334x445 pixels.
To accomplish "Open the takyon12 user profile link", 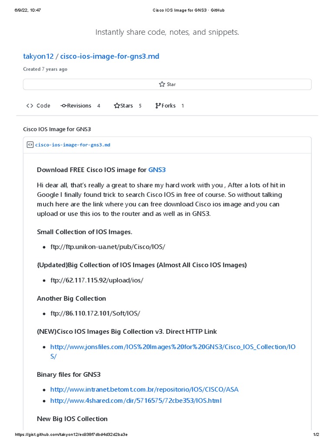I will pos(38,56).
